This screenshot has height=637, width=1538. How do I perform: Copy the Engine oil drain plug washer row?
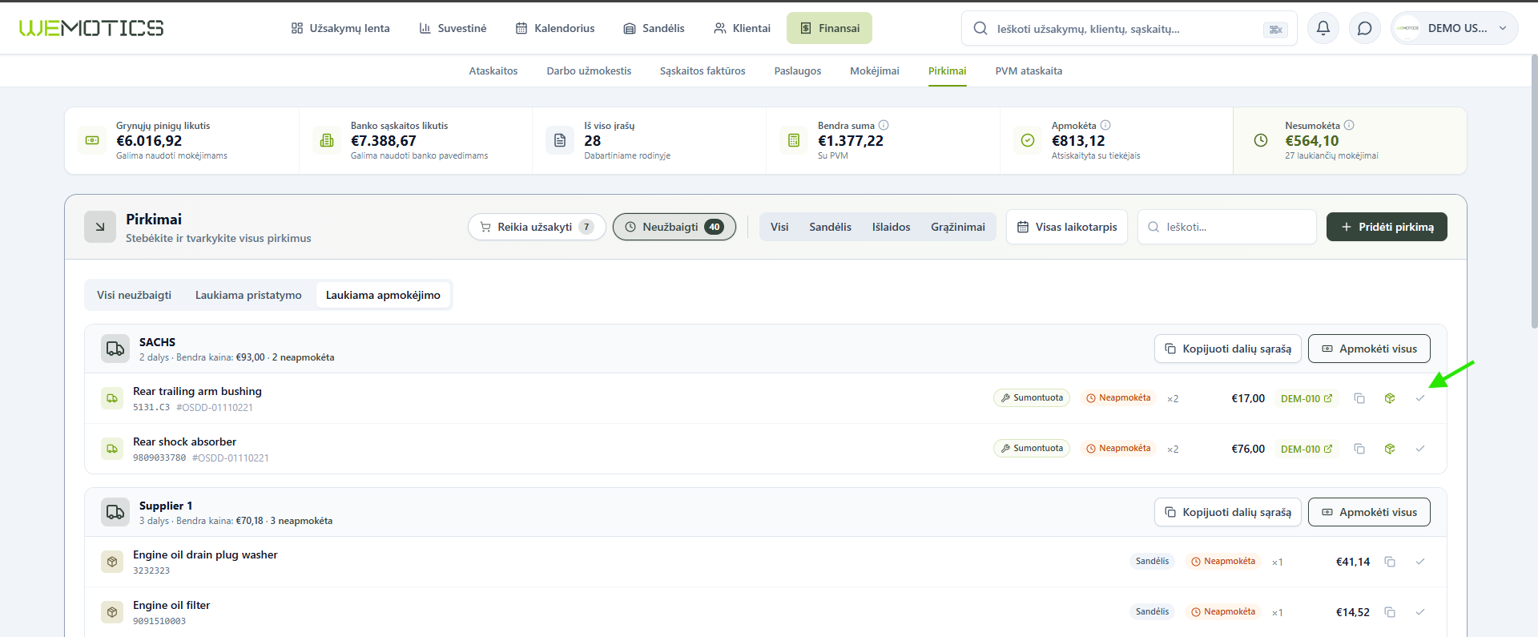[1390, 562]
